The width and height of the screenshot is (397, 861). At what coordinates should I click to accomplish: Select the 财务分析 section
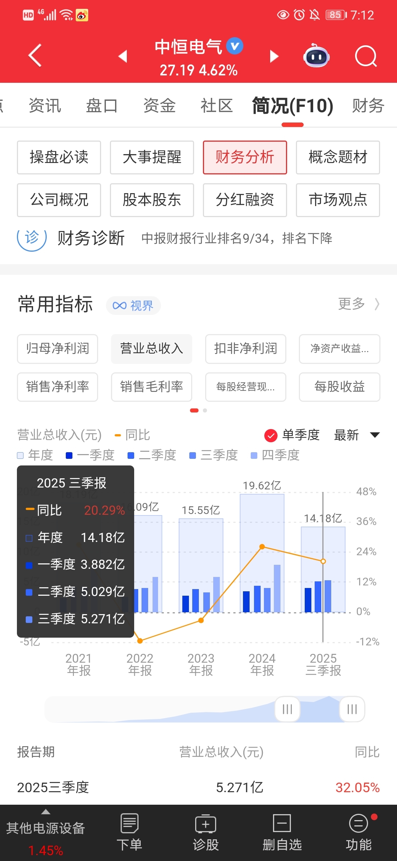click(245, 157)
